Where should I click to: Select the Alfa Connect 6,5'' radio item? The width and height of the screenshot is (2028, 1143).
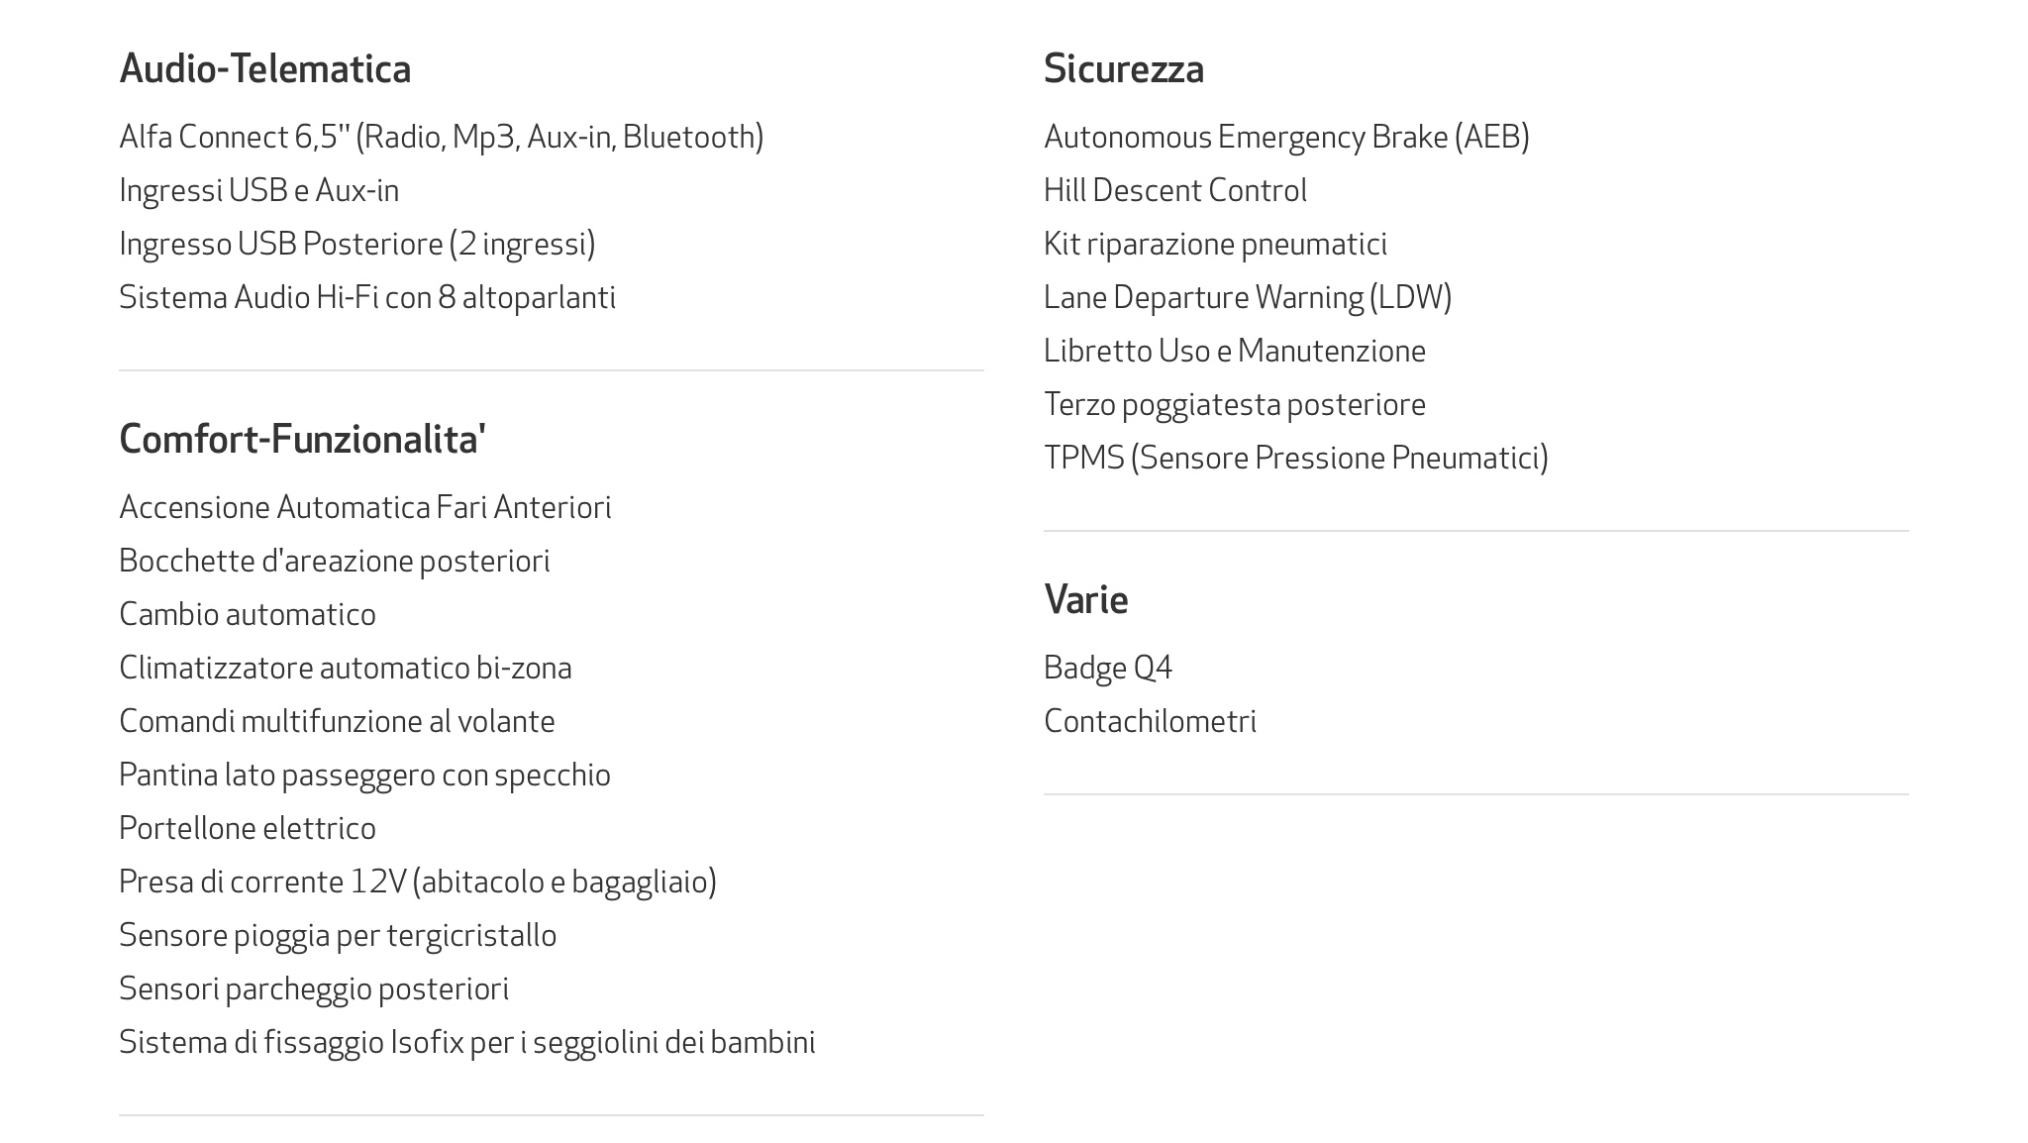click(442, 137)
